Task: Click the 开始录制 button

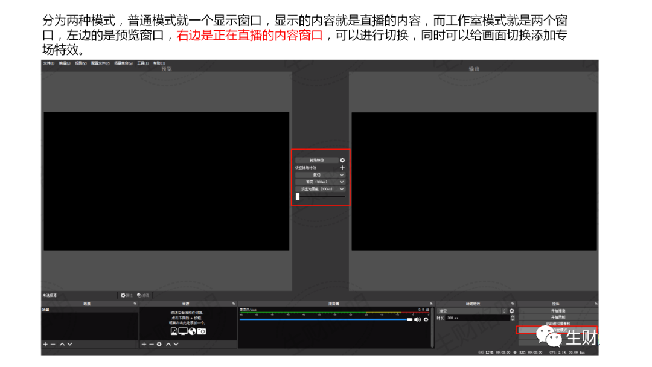Action: (x=558, y=317)
